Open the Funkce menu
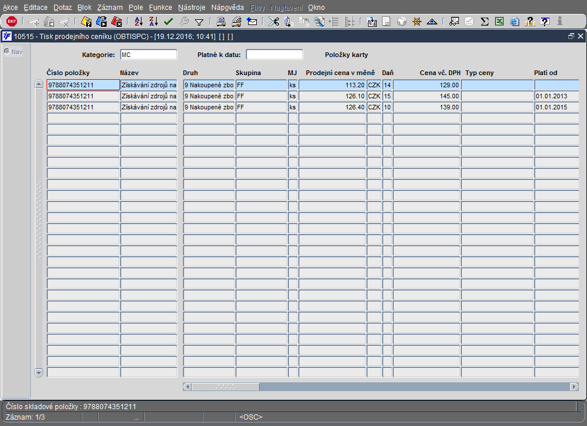 pyautogui.click(x=160, y=8)
